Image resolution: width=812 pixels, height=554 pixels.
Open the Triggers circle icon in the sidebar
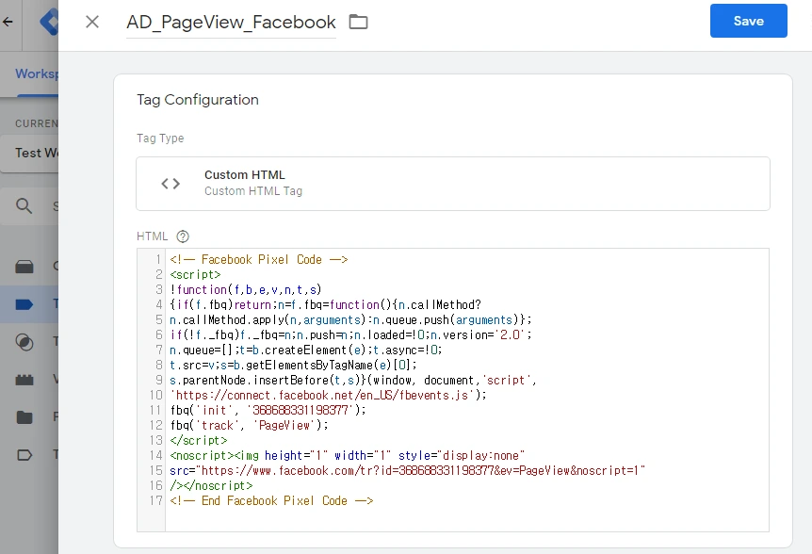click(24, 341)
